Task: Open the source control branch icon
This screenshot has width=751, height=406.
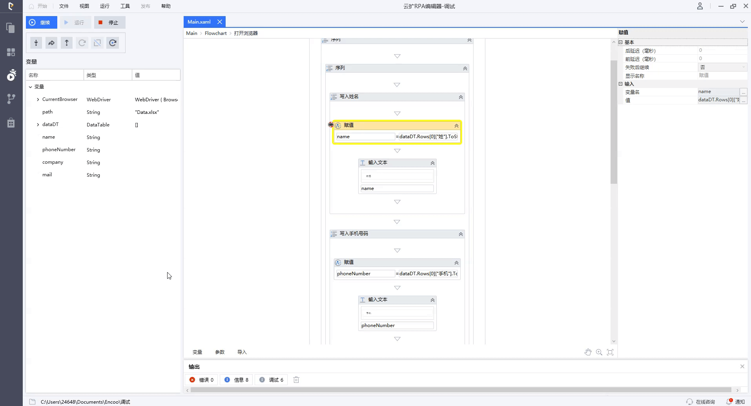Action: coord(11,99)
